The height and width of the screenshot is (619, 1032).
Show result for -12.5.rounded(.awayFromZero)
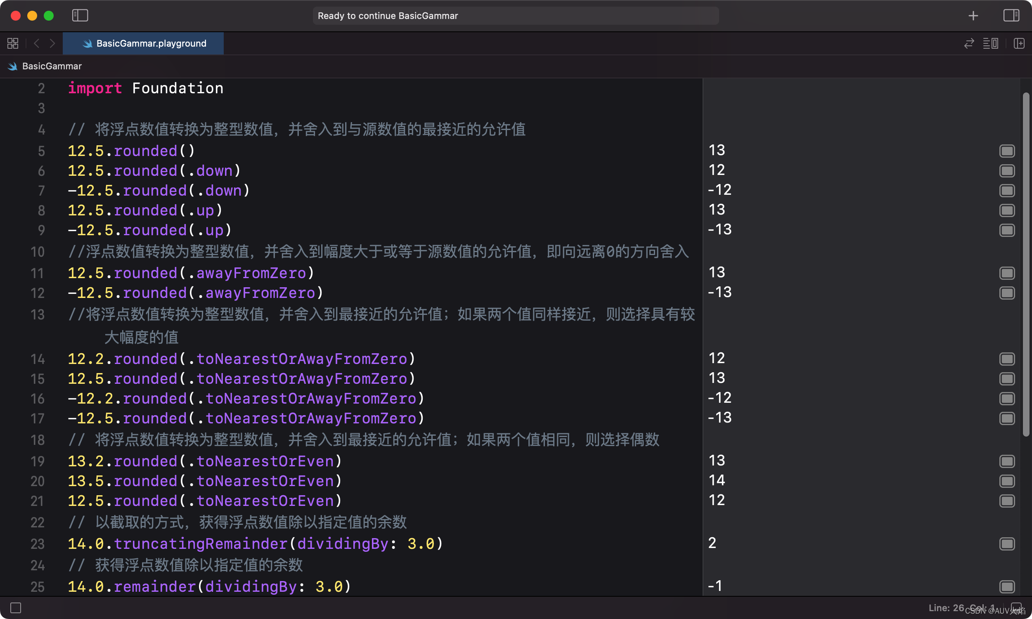coord(1006,293)
